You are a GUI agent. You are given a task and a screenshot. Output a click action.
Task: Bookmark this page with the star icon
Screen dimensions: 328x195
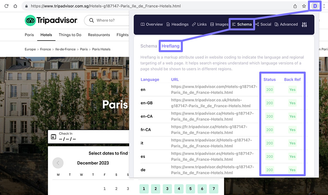[304, 6]
